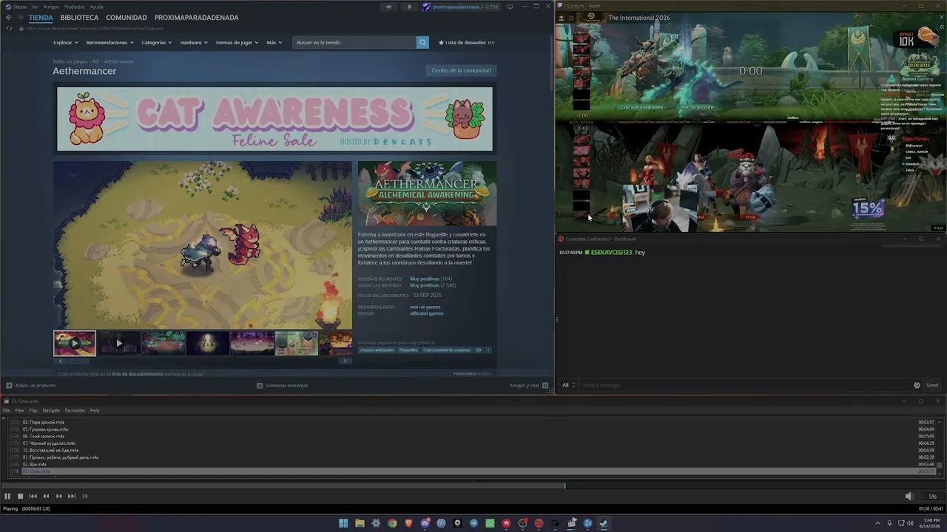Go back using Steam's back arrow
This screenshot has height=532, width=947.
(9, 18)
